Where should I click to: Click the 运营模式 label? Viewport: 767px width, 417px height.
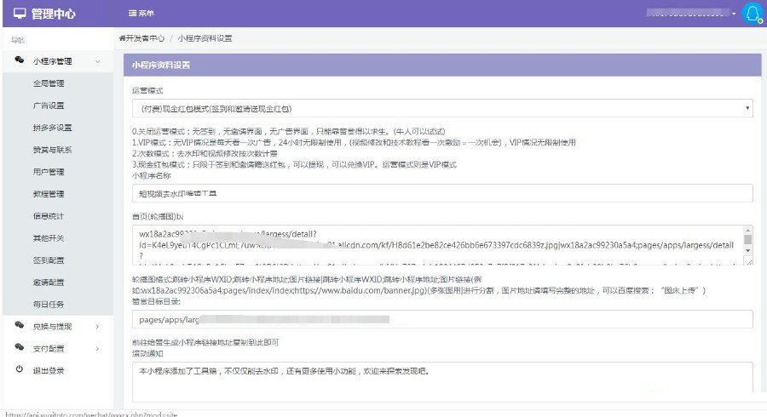[147, 91]
